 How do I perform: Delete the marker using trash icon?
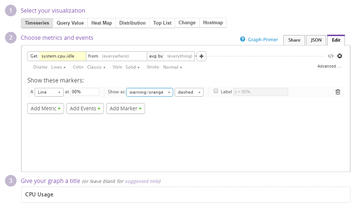pyautogui.click(x=338, y=92)
